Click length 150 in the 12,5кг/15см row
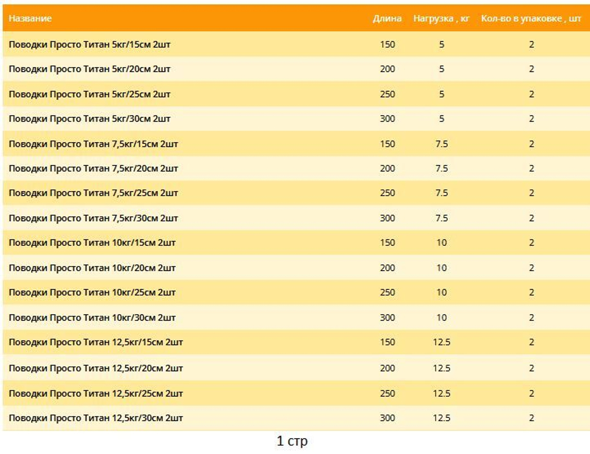This screenshot has width=590, height=454. (x=387, y=343)
